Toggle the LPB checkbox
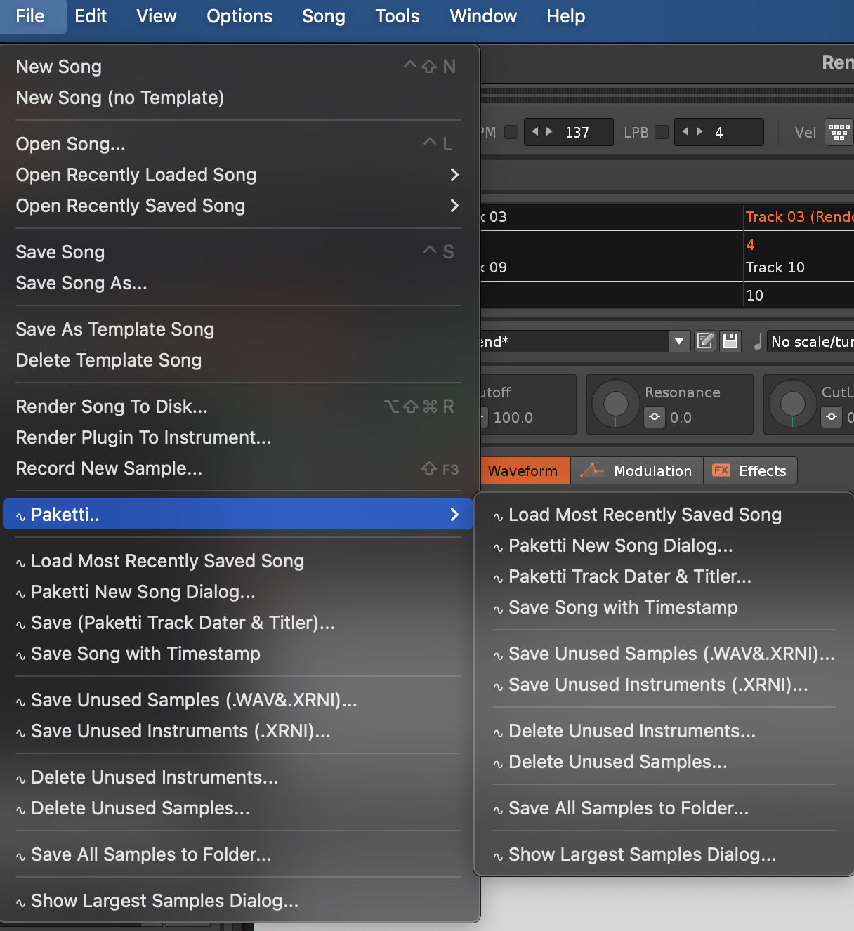Image resolution: width=854 pixels, height=931 pixels. 662,132
